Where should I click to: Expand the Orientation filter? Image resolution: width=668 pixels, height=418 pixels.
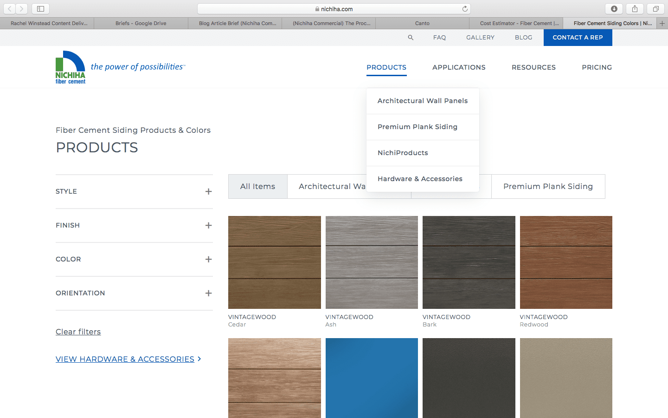tap(134, 293)
